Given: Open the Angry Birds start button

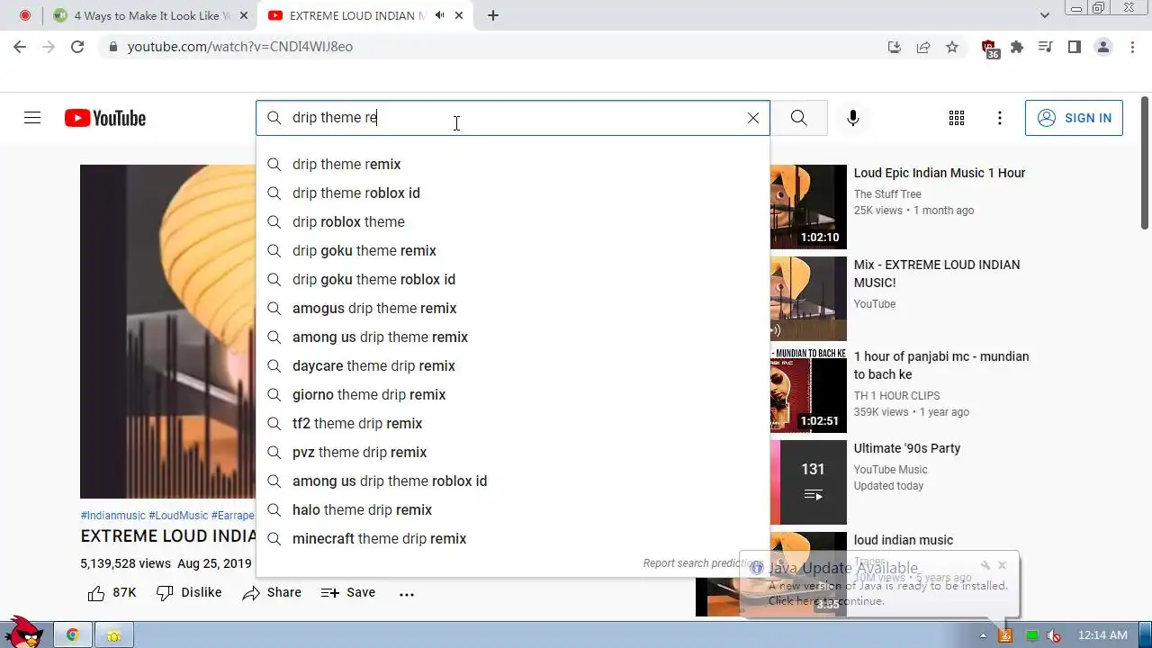Looking at the screenshot, I should (x=22, y=634).
